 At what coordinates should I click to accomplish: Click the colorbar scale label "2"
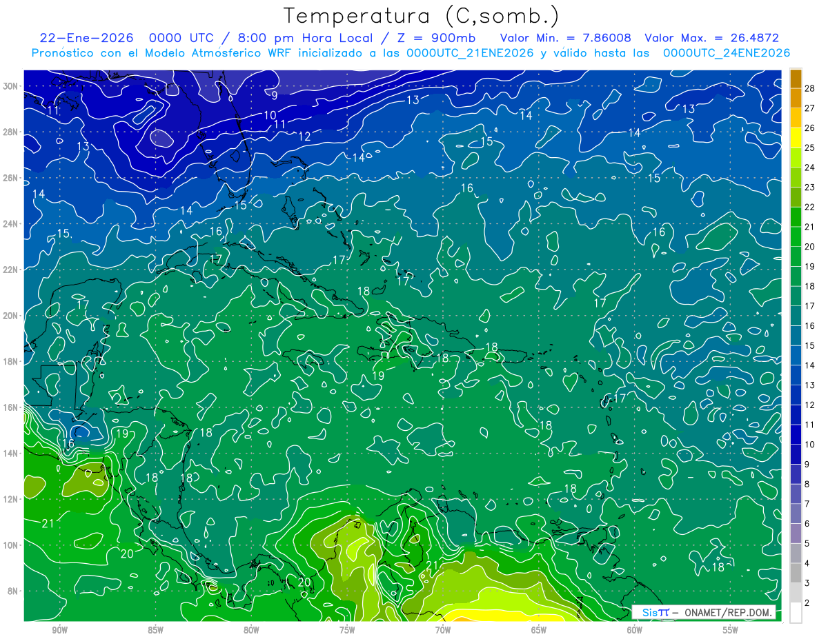(x=807, y=603)
